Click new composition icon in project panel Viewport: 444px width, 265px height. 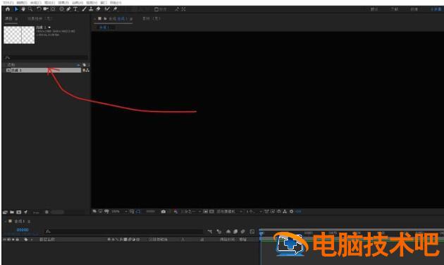(19, 212)
